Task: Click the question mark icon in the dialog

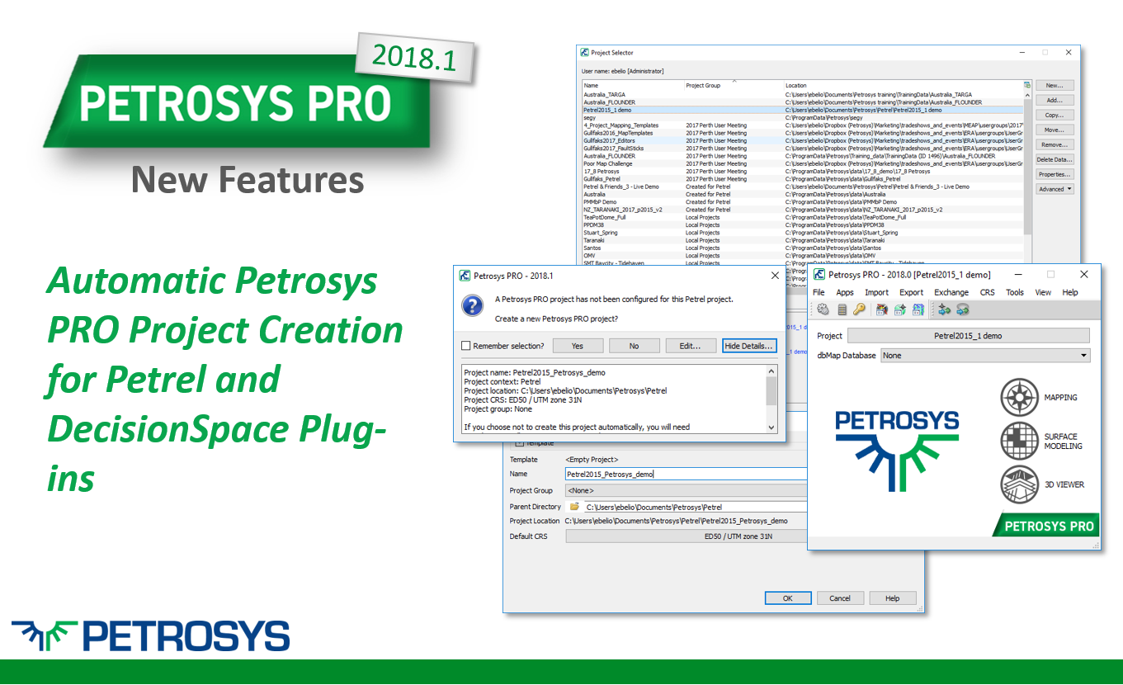Action: (472, 307)
